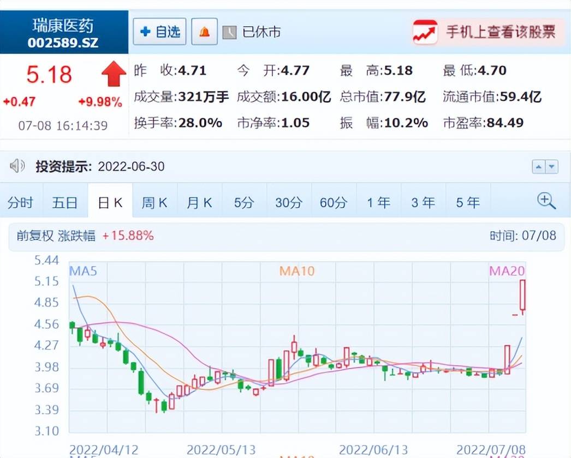
Task: Toggle the MA20 moving average label
Action: click(x=507, y=270)
